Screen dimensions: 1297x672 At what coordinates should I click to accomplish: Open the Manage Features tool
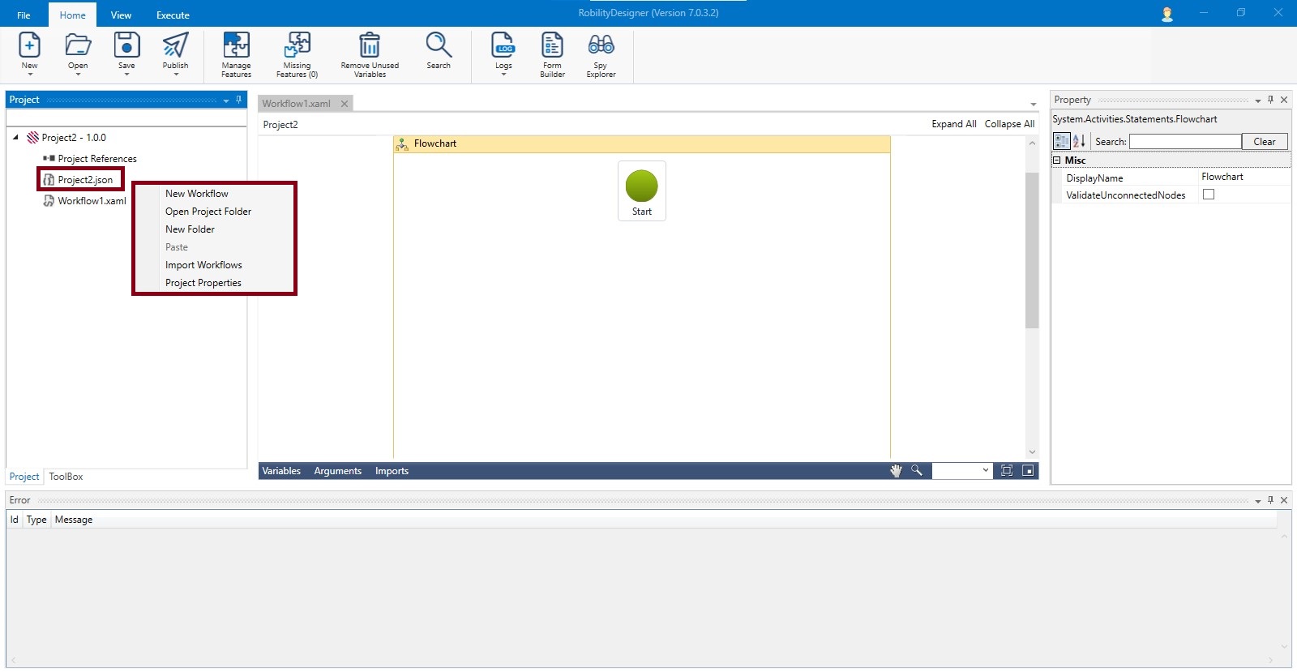click(236, 47)
